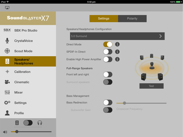Open the CrystalVoice section
Screen dimensions: 183x137
(x=28, y=41)
